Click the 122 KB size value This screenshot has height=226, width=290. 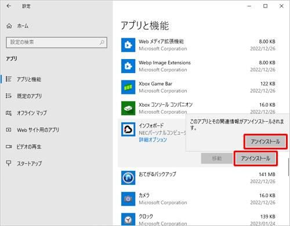pos(268,84)
